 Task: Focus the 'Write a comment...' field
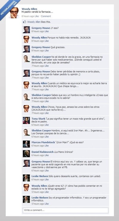pyautogui.click(x=65, y=210)
